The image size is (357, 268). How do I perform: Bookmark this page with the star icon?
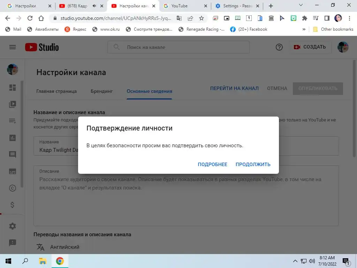coord(201,18)
